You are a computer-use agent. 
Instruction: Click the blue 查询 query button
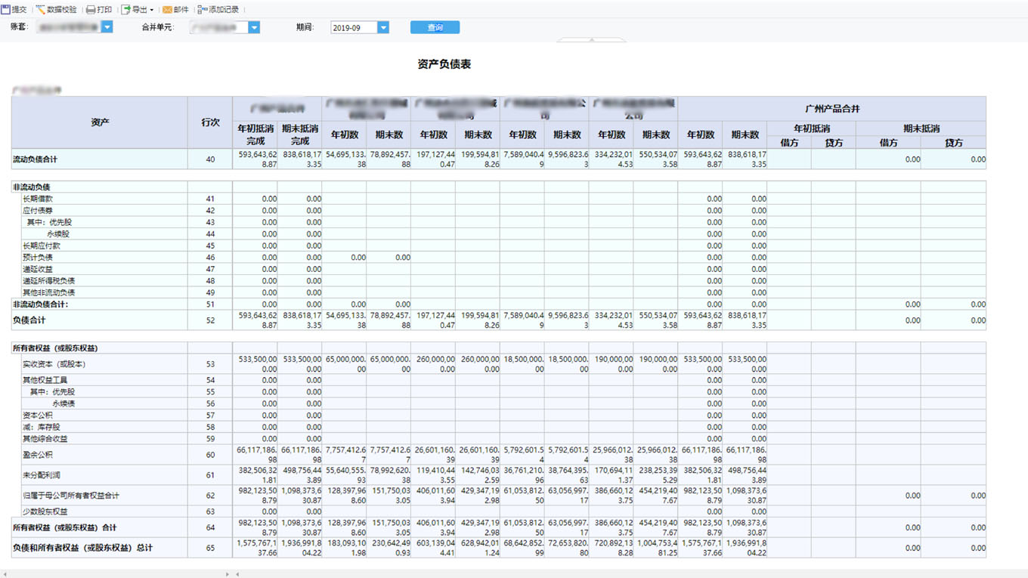435,27
